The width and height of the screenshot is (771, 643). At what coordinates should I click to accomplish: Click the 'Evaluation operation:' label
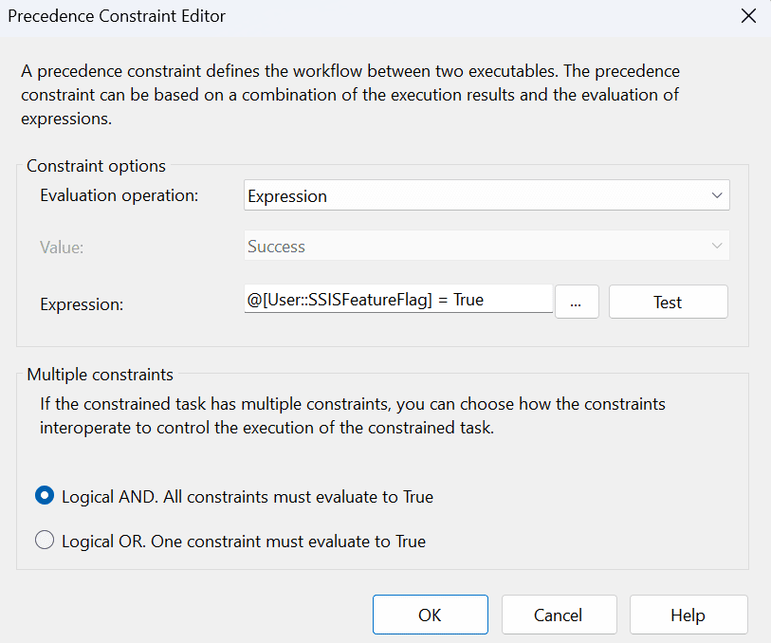click(119, 195)
